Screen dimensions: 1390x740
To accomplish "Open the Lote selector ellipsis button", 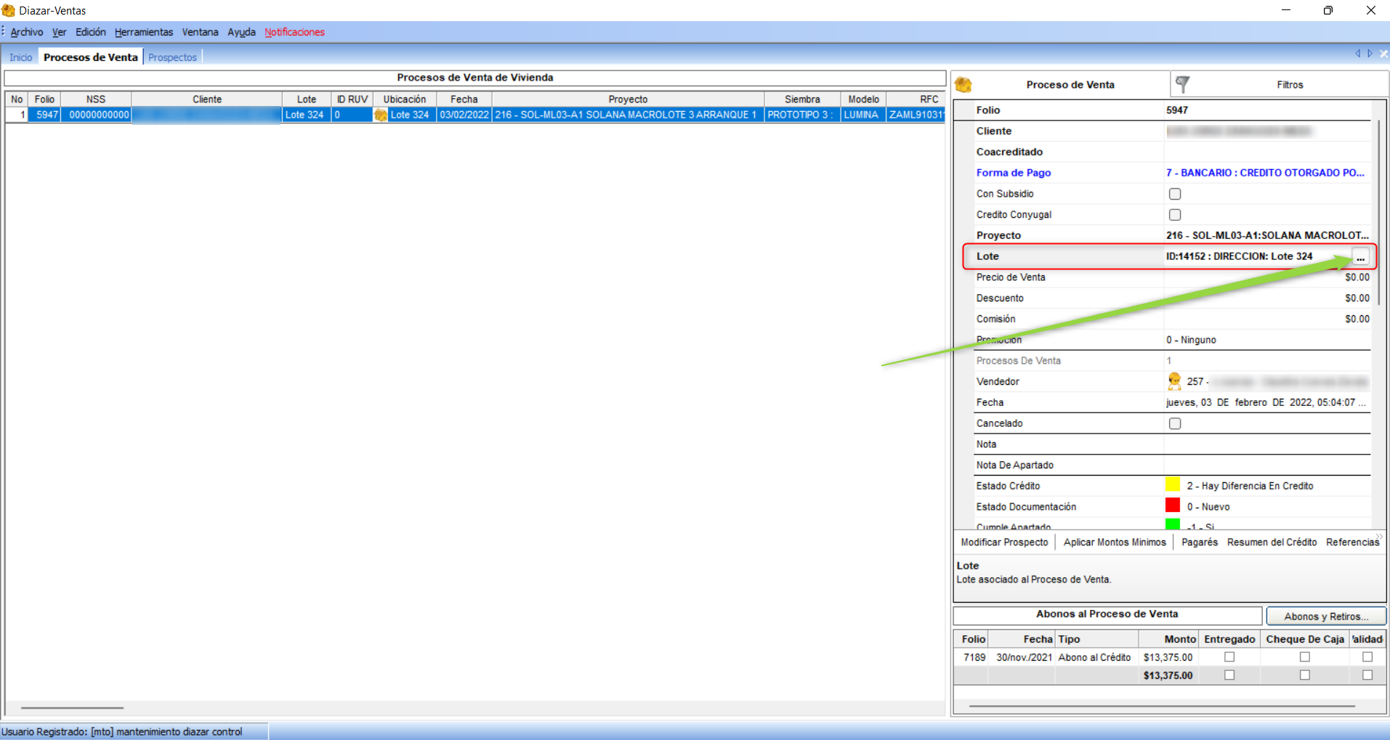I will [1360, 257].
